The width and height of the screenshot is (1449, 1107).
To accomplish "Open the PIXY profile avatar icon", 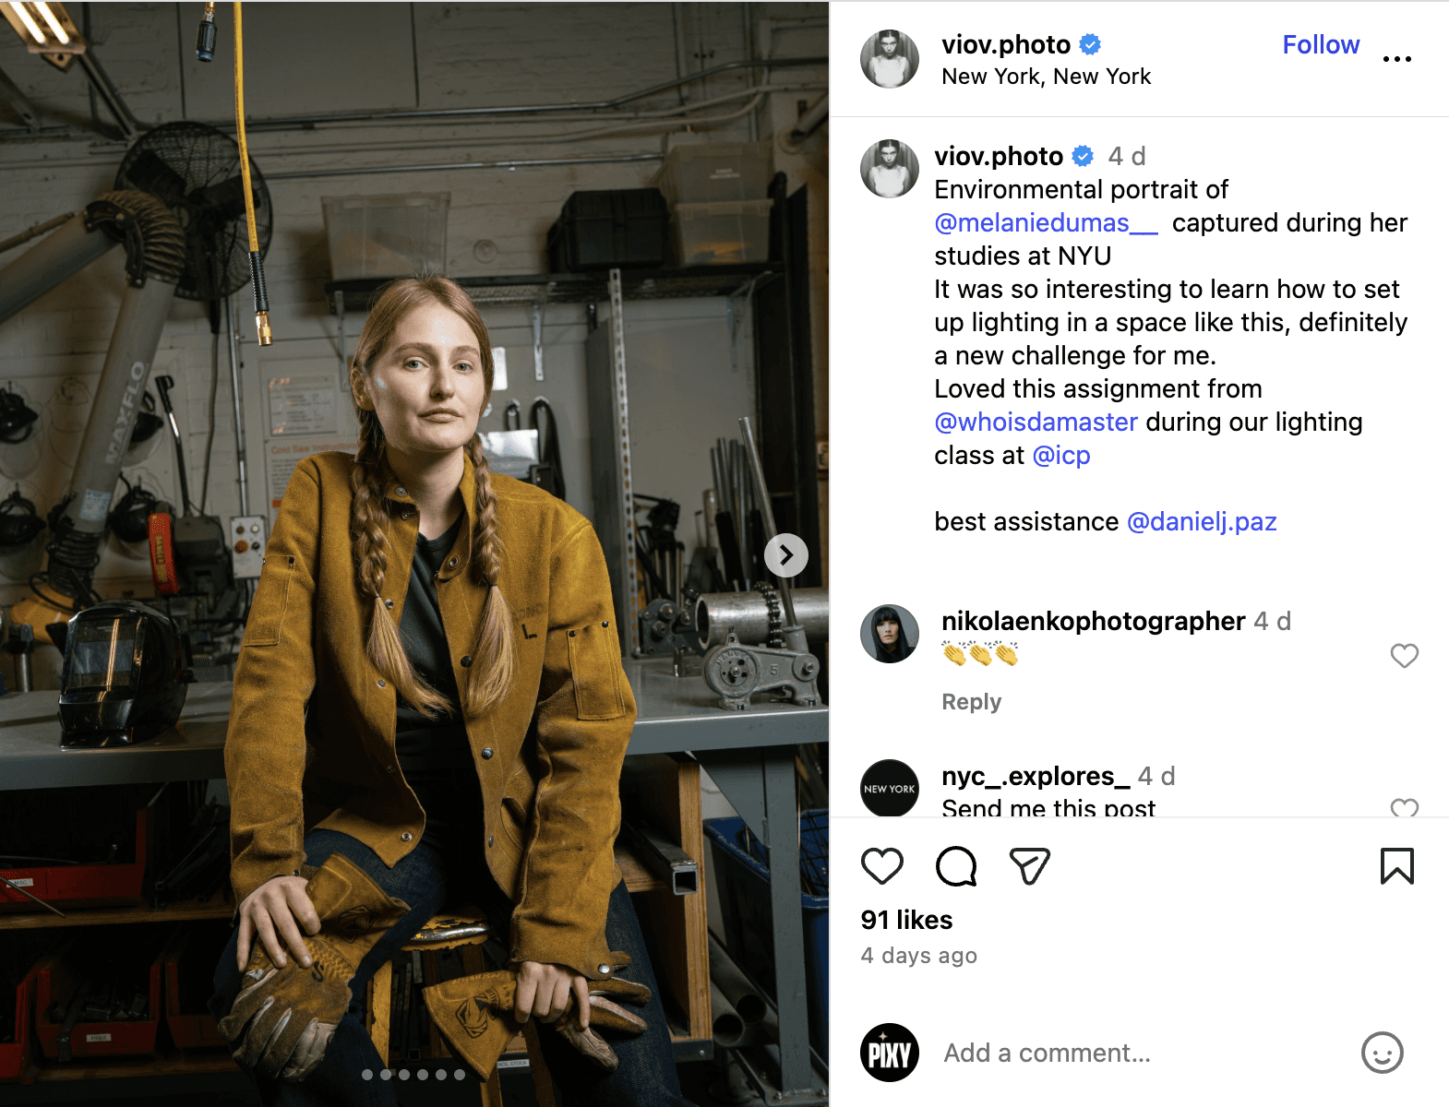I will click(x=890, y=1053).
